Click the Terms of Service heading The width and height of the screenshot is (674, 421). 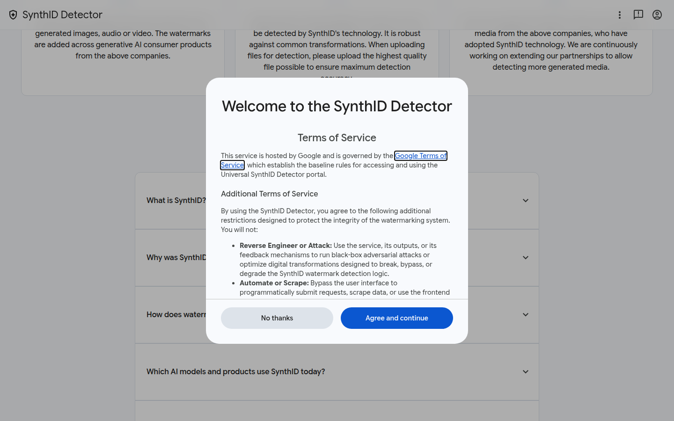pyautogui.click(x=337, y=138)
